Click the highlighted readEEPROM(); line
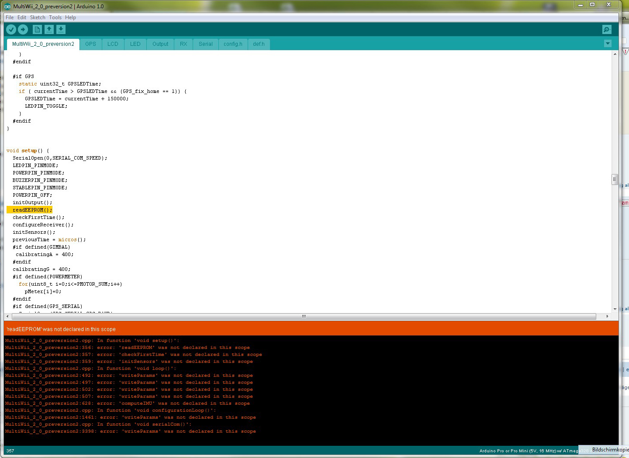Viewport: 629px width, 458px height. [30, 210]
